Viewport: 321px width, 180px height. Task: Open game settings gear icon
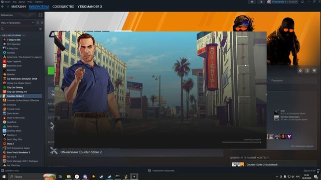(x=300, y=70)
